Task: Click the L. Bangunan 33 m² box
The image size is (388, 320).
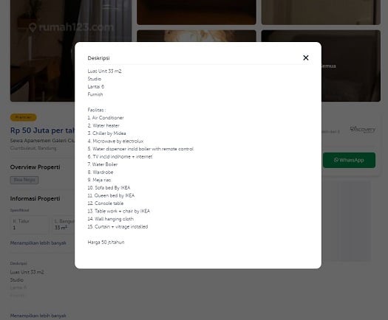Action: (64, 224)
